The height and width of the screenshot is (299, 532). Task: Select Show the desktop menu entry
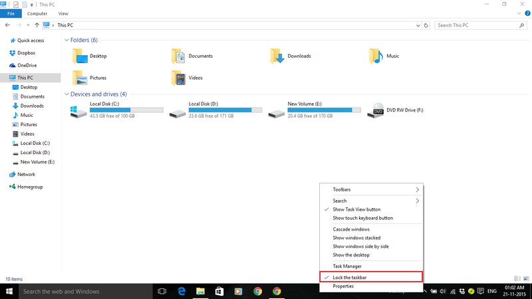click(x=371, y=255)
